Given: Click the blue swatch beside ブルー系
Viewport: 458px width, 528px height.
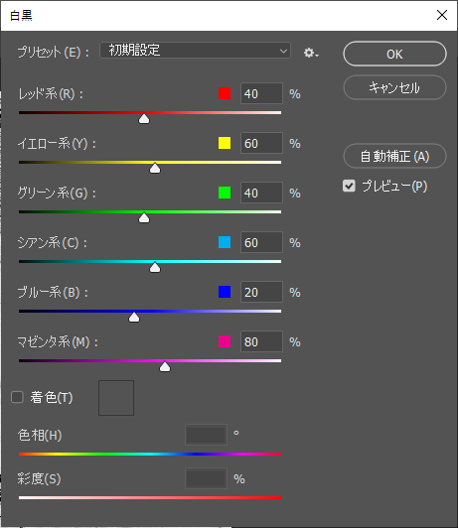Looking at the screenshot, I should 225,292.
